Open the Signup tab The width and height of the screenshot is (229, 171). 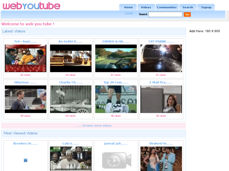tap(206, 7)
